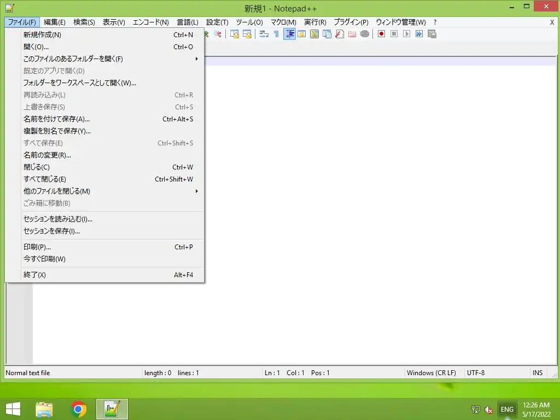Image resolution: width=560 pixels, height=420 pixels.
Task: Click Windows (CR LF) in status bar
Action: (x=431, y=373)
